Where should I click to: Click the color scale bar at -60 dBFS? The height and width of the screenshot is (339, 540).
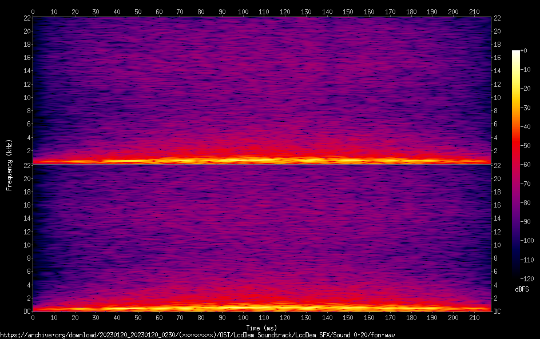tap(516, 165)
